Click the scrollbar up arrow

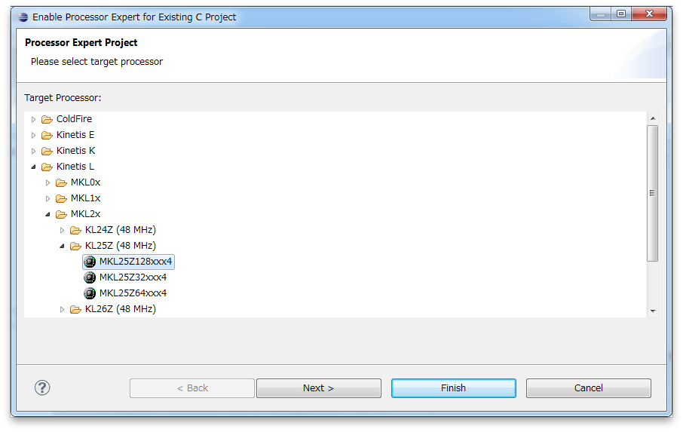(653, 118)
